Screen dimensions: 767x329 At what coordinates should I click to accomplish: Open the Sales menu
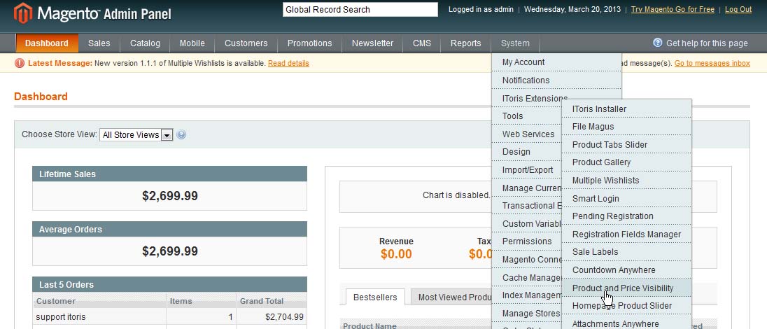coord(99,43)
